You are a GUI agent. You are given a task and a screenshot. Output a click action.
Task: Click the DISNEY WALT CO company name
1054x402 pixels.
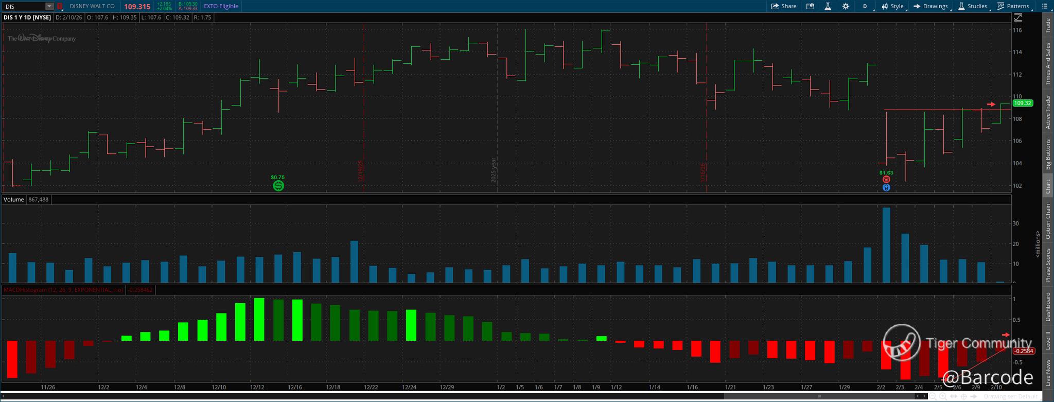[x=92, y=6]
